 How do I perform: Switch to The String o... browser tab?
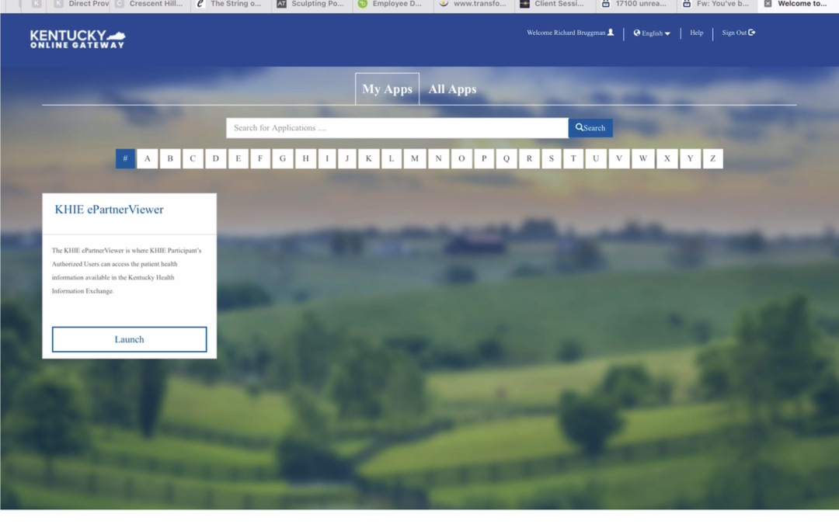tap(230, 5)
